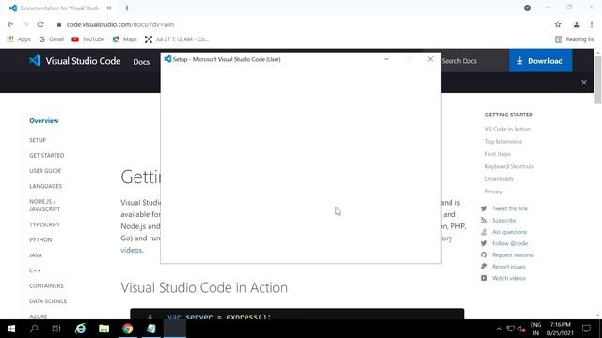Viewport: 602px width, 338px height.
Task: Jump to First Steps
Action: pyautogui.click(x=498, y=154)
